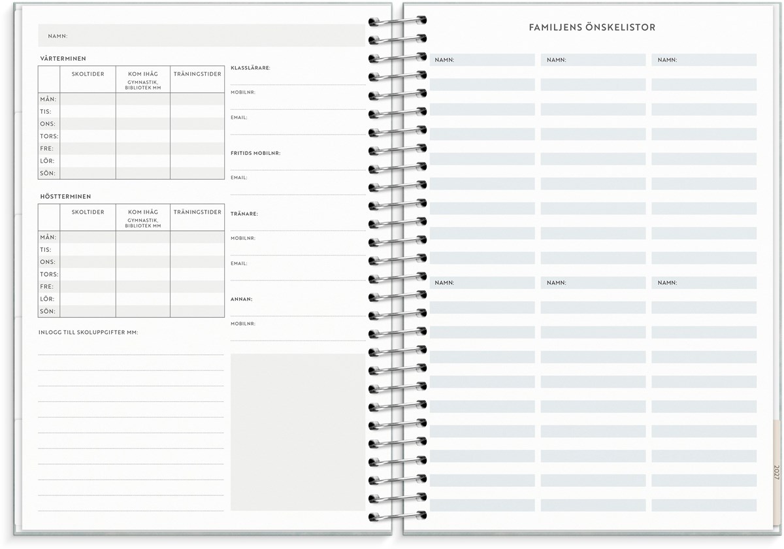
Task: Click the top-right NAMN field on the wishlist page
Action: tap(704, 60)
